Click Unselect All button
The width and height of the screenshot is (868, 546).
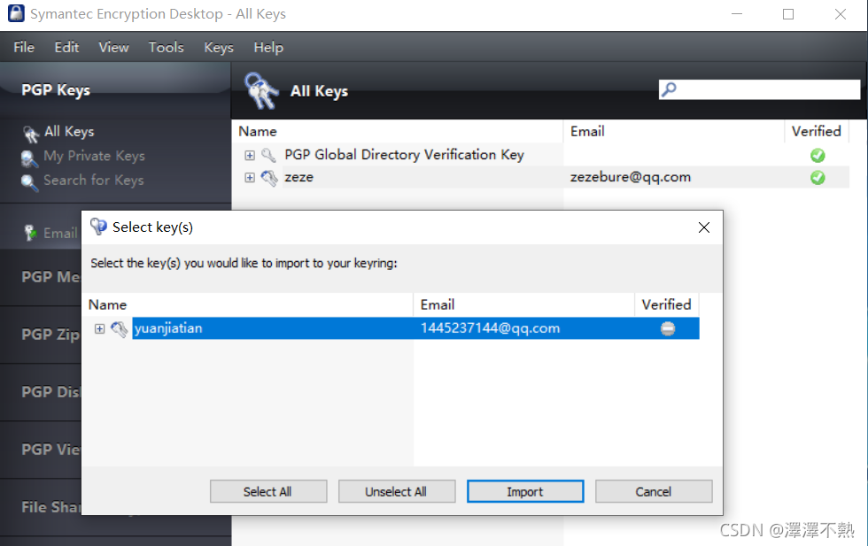397,491
